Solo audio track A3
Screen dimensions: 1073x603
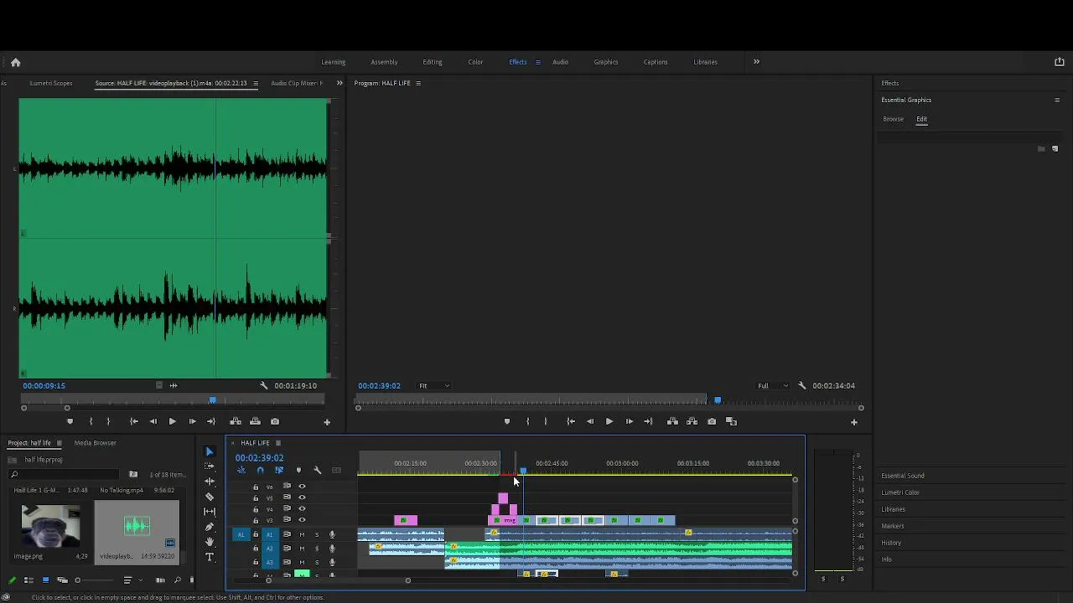tap(317, 562)
